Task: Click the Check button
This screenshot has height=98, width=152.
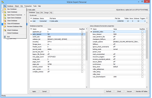Action: pyautogui.click(x=119, y=91)
